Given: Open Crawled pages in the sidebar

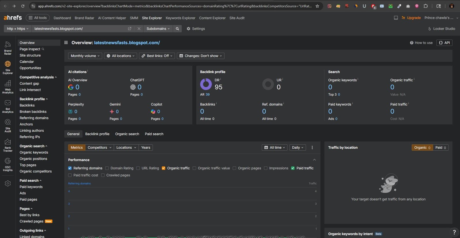Looking at the screenshot, I should coord(31,221).
